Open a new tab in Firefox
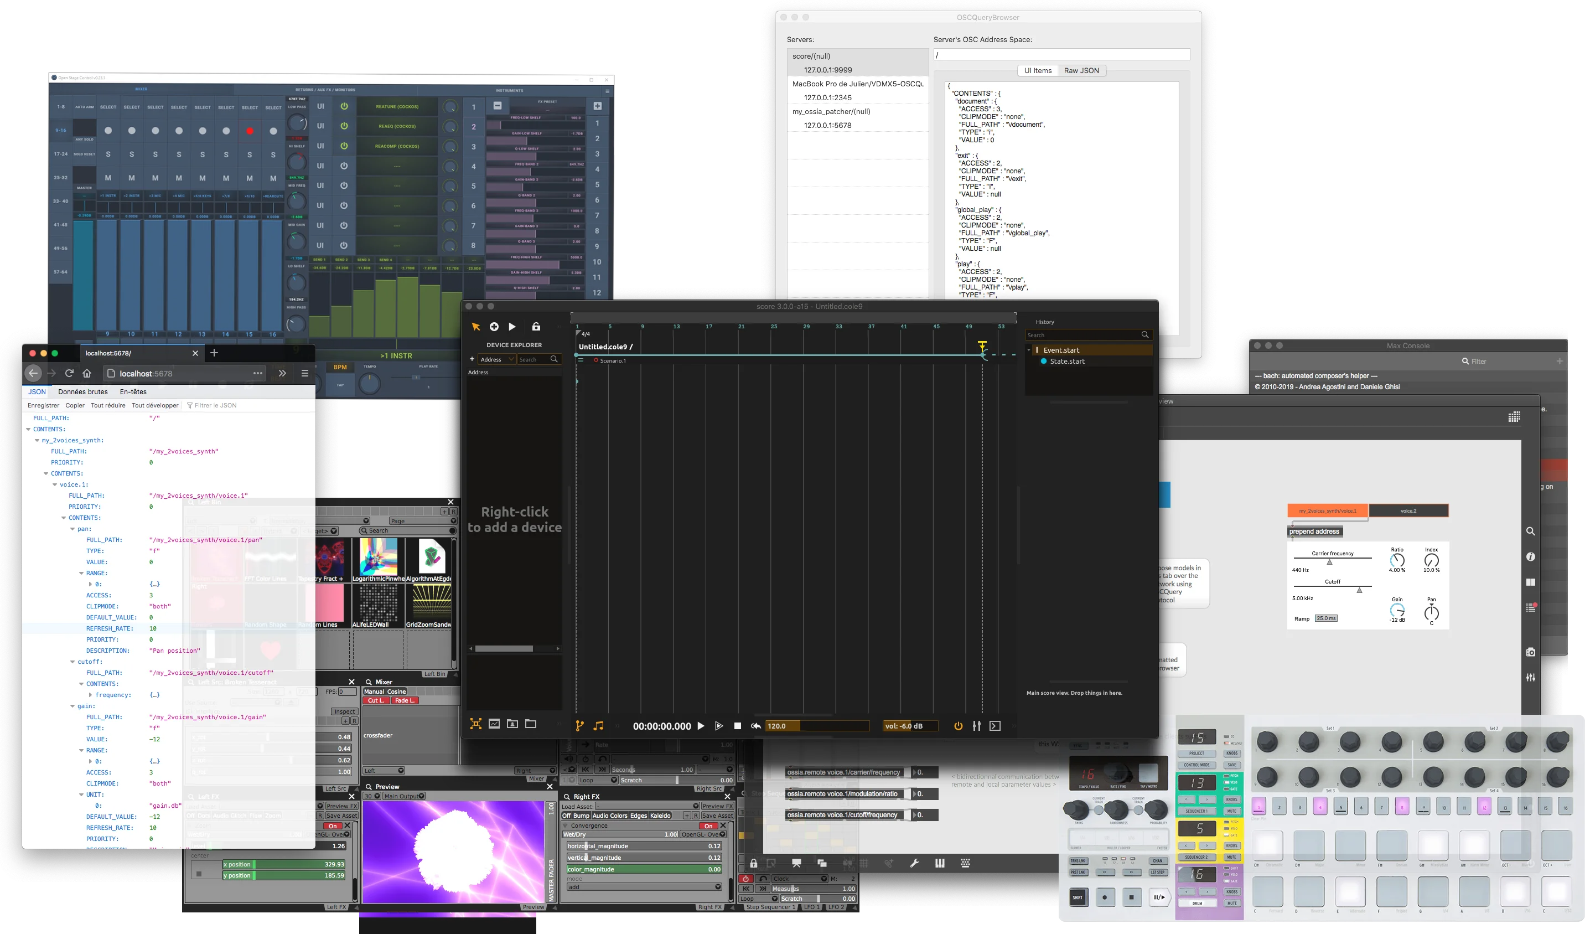The image size is (1585, 934). (x=214, y=353)
